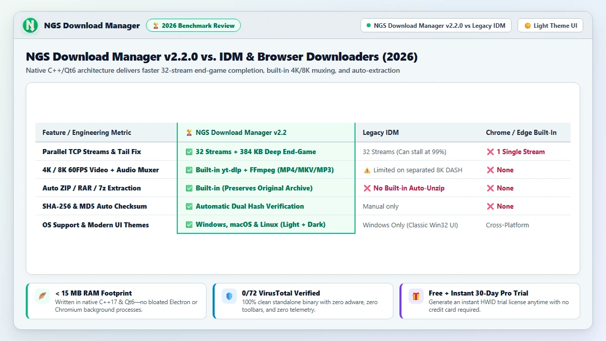The height and width of the screenshot is (341, 606).
Task: Click the Auto ZIP / RAR / 7z Extraction label
Action: coord(91,188)
